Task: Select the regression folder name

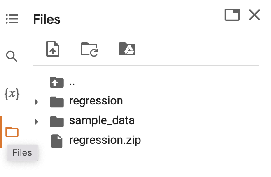Action: pos(96,101)
